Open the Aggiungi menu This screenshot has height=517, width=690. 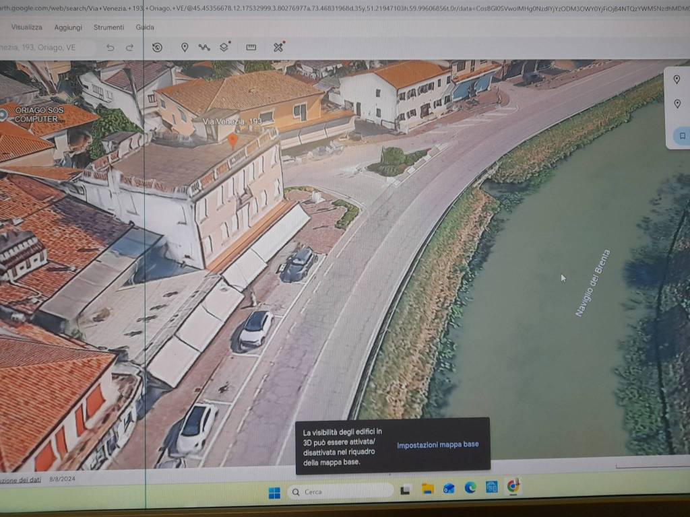68,28
